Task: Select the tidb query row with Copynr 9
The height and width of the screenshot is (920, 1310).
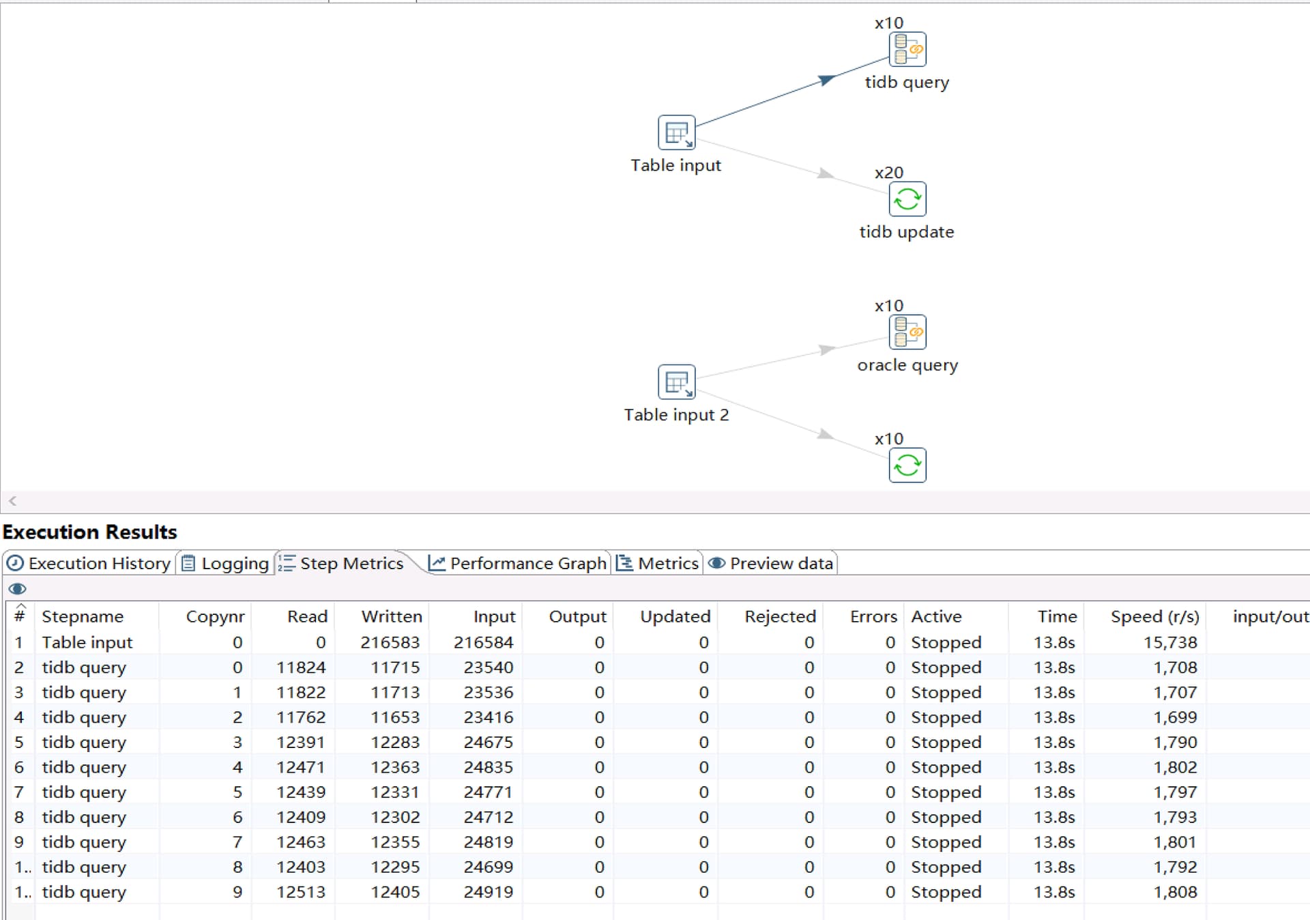Action: pyautogui.click(x=84, y=892)
